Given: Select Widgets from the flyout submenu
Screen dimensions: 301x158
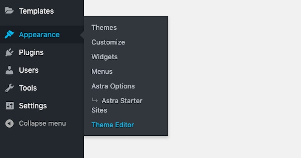Looking at the screenshot, I should click(x=104, y=57).
